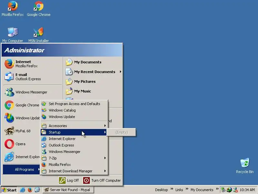The image size is (258, 194).
Task: Click the pinned Internet Mozilla Firefox entry
Action: coord(33,64)
